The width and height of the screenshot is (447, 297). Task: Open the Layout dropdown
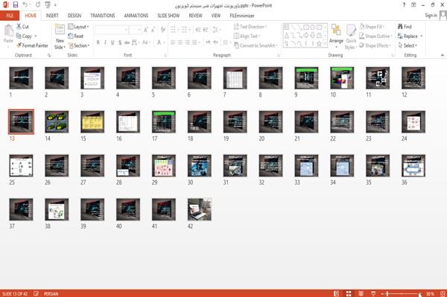78,27
